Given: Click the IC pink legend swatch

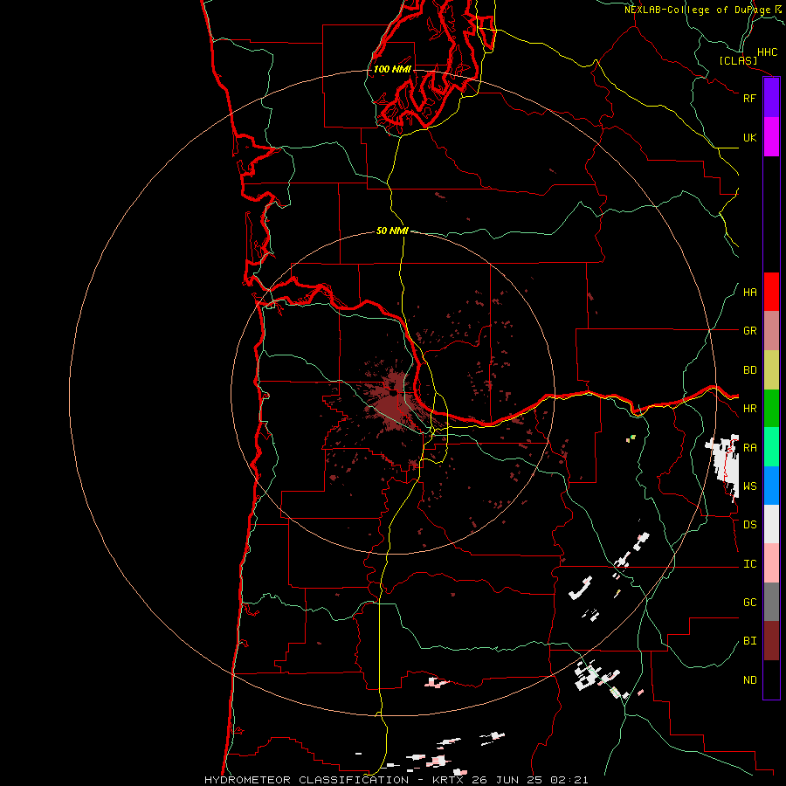Looking at the screenshot, I should pos(771,563).
